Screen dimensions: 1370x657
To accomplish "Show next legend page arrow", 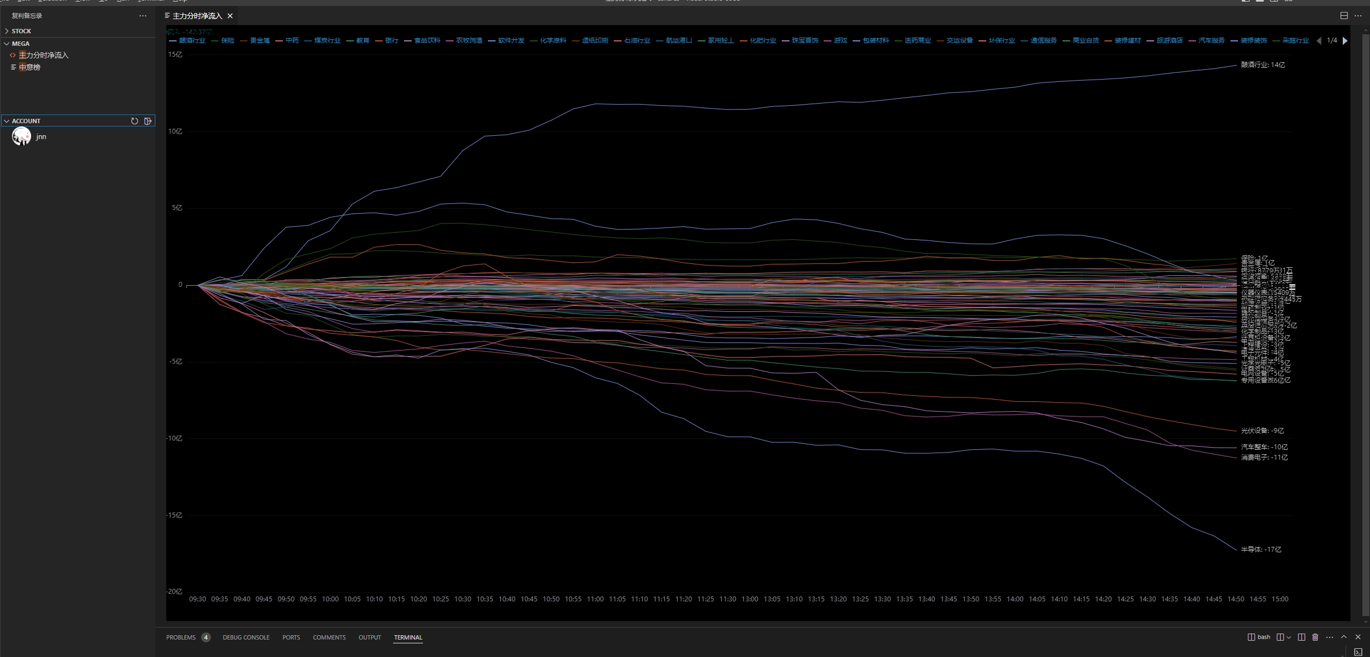I will 1345,41.
